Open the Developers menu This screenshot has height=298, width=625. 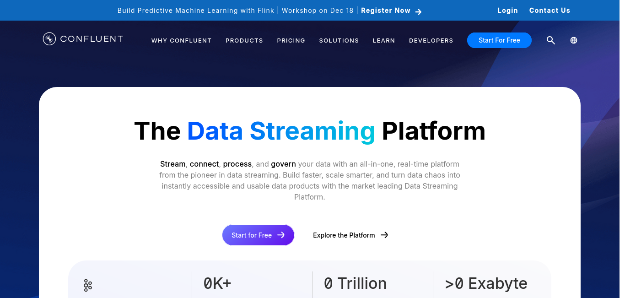[431, 40]
